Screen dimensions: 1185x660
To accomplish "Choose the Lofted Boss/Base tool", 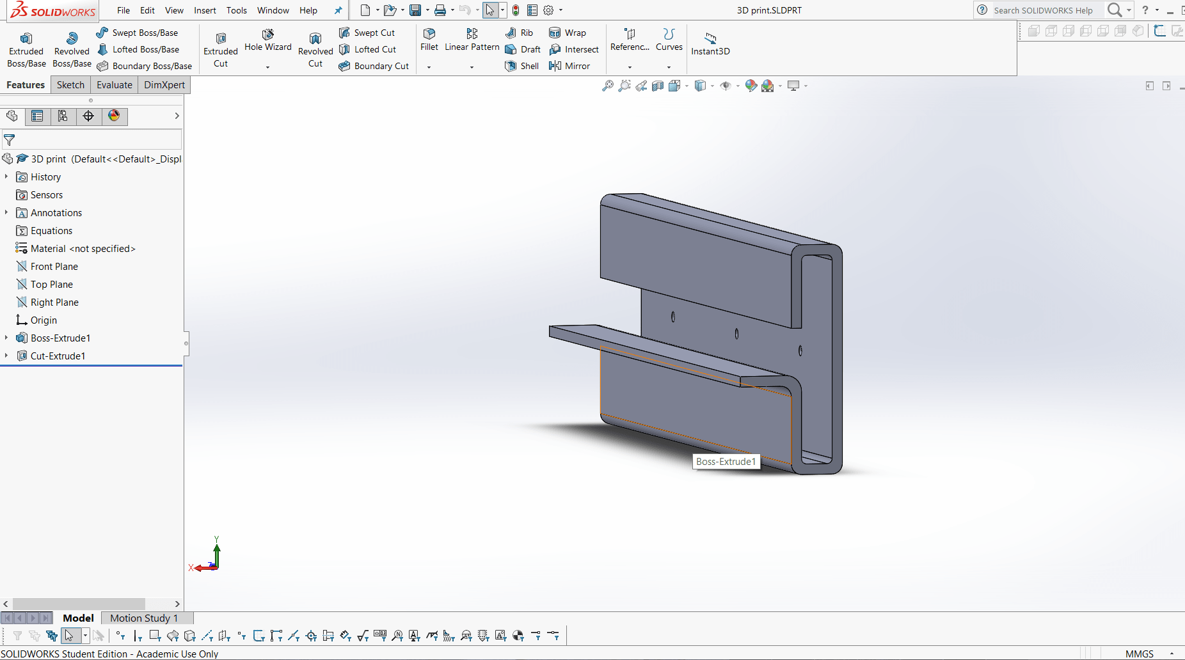I will coord(138,49).
